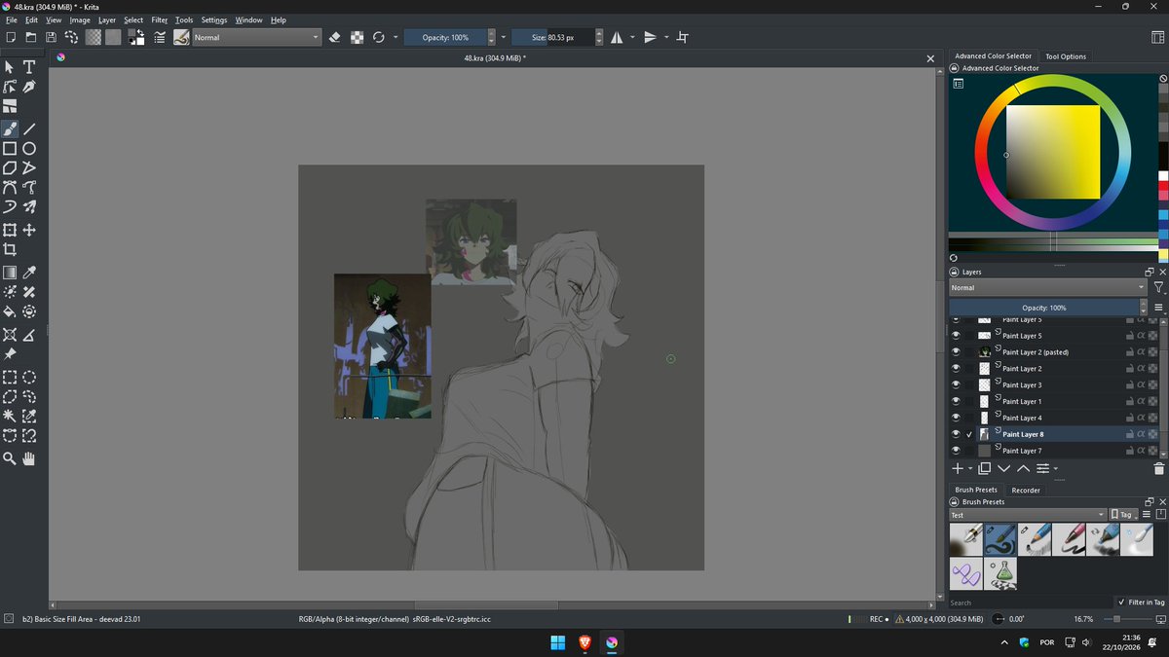
Task: Toggle lock on Paint Layer 1
Action: (1130, 401)
